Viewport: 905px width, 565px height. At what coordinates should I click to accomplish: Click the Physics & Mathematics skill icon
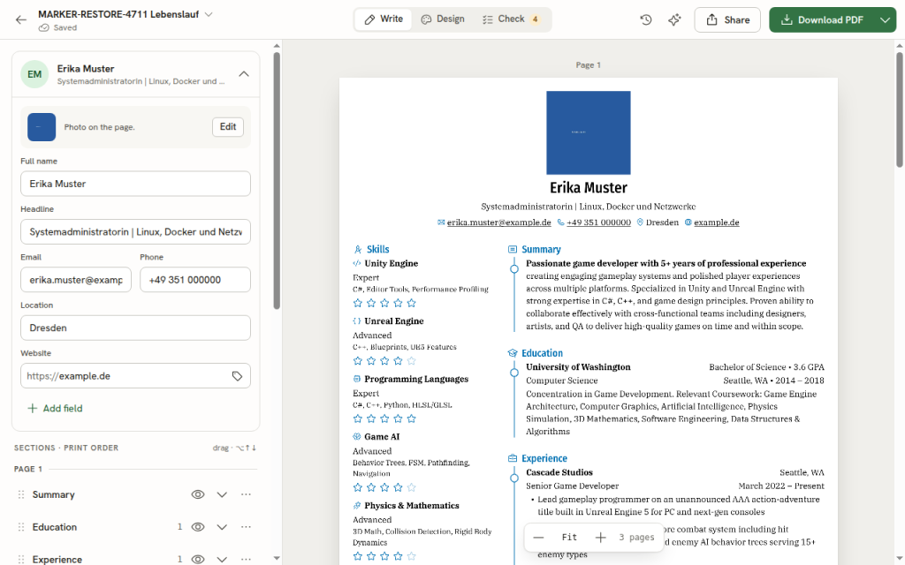(357, 506)
